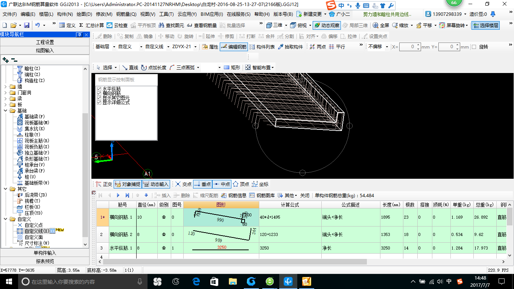Expand the 墙 tree folder

[x=6, y=87]
